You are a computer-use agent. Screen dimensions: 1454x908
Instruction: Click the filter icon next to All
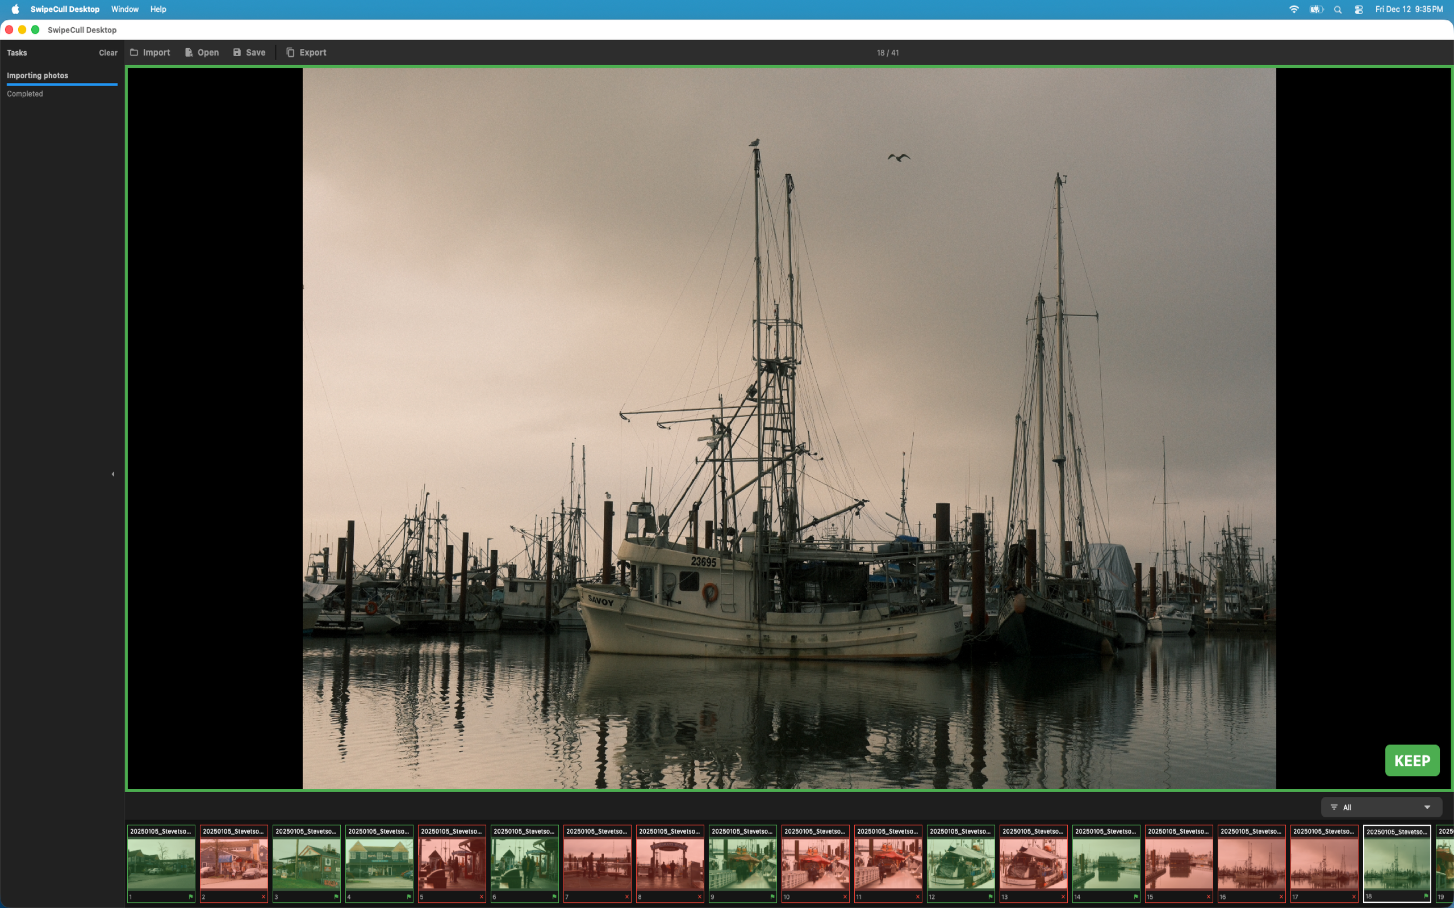[1334, 807]
